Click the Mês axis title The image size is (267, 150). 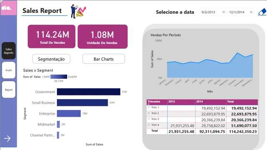pos(210,91)
